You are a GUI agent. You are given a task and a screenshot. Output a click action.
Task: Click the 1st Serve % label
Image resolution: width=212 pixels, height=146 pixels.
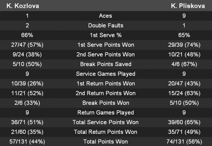106,35
